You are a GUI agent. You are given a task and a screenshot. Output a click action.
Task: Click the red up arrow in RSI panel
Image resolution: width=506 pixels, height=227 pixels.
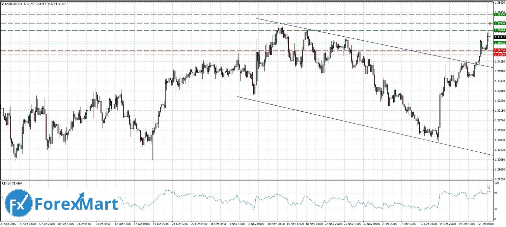click(x=488, y=187)
